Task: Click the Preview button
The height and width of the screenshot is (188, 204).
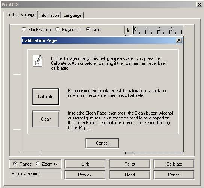Action: [x=85, y=175]
